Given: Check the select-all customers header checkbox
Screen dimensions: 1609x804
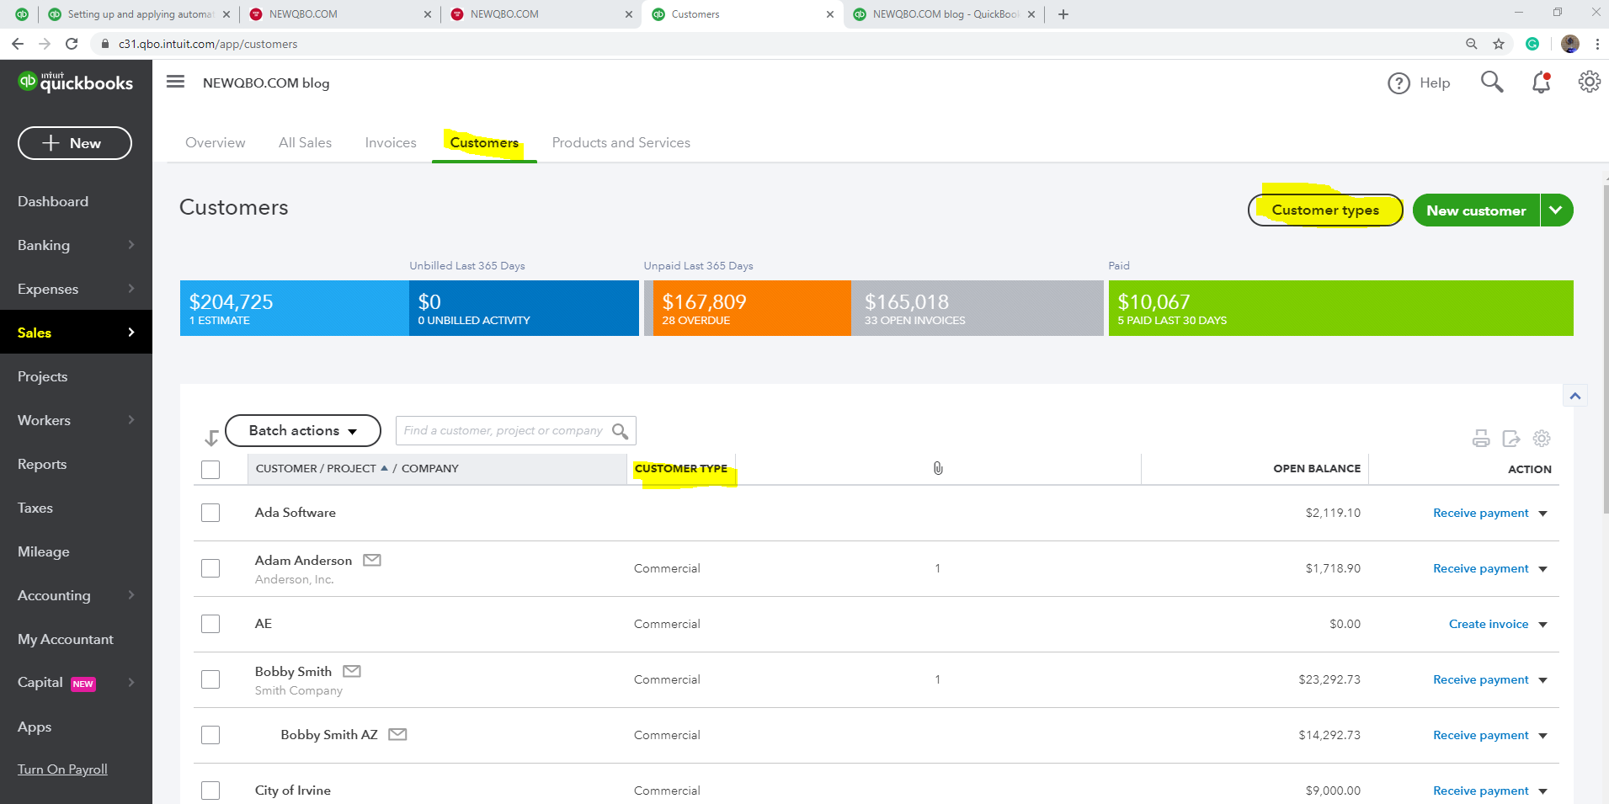Looking at the screenshot, I should [210, 469].
